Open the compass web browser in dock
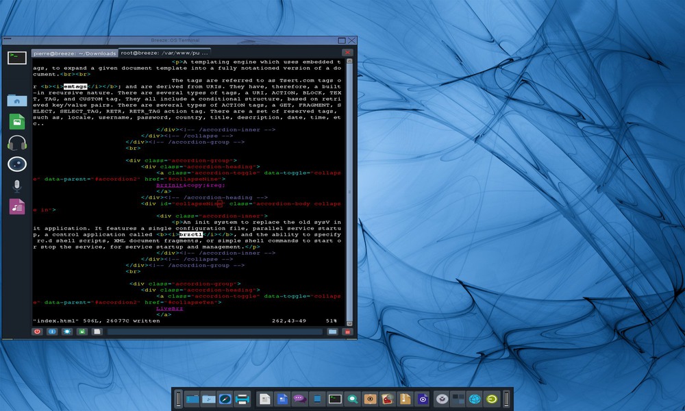 (225, 398)
